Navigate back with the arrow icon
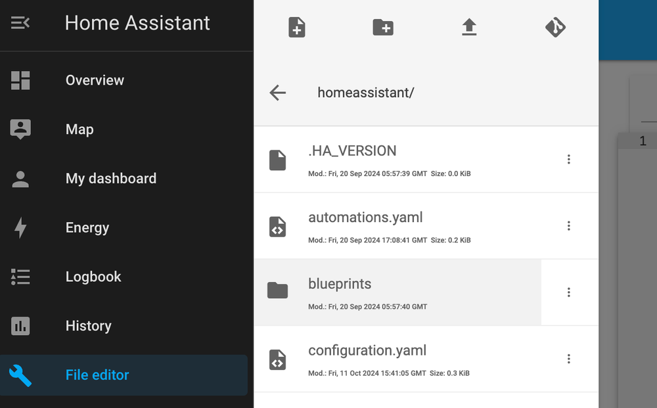Screen dimensions: 657x408 point(277,92)
